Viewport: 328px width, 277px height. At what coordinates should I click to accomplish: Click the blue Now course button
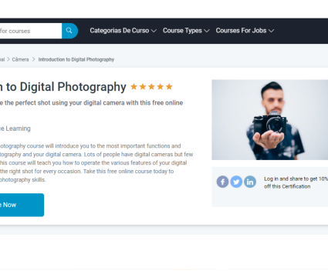[22, 205]
